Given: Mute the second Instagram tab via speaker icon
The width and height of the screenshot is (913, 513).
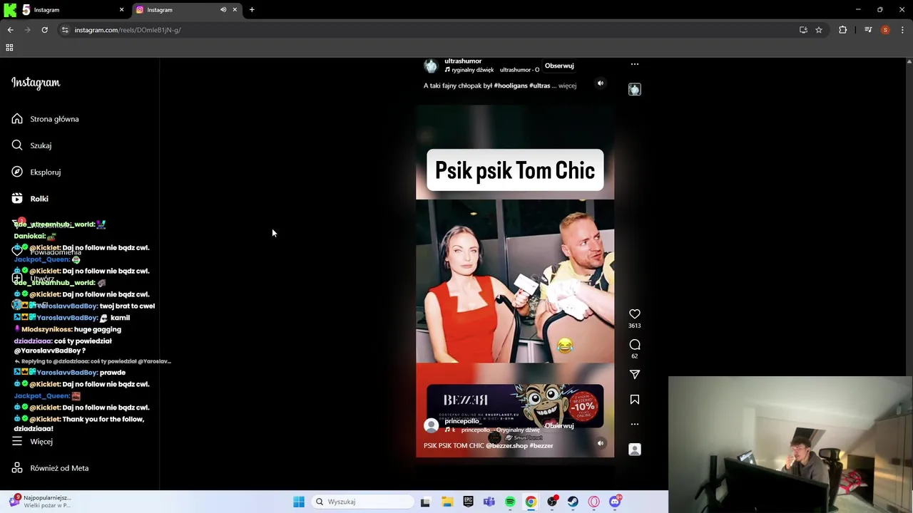Looking at the screenshot, I should [223, 10].
